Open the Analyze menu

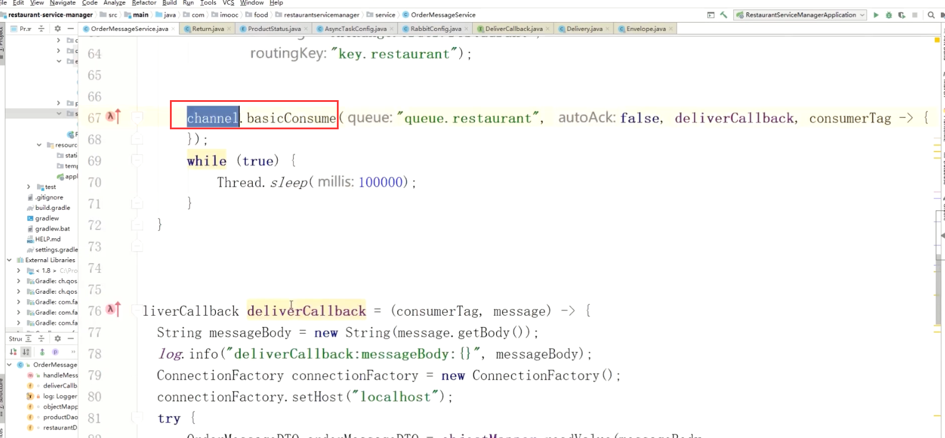(x=114, y=3)
